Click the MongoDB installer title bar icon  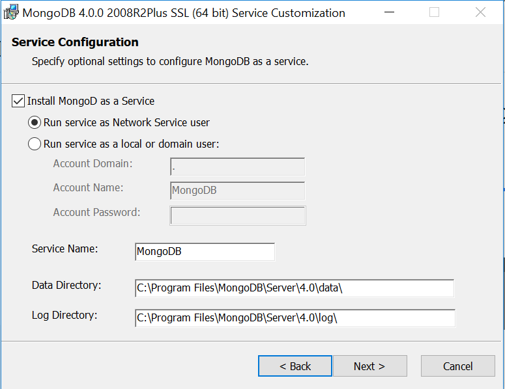[x=10, y=12]
